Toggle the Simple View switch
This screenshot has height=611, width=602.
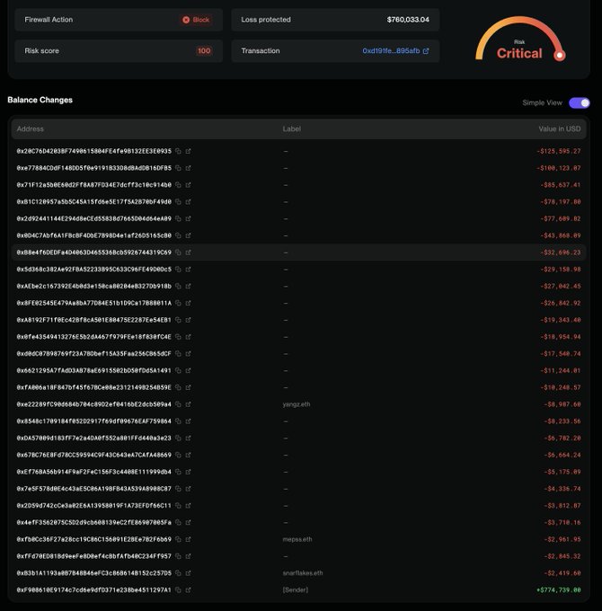[579, 102]
